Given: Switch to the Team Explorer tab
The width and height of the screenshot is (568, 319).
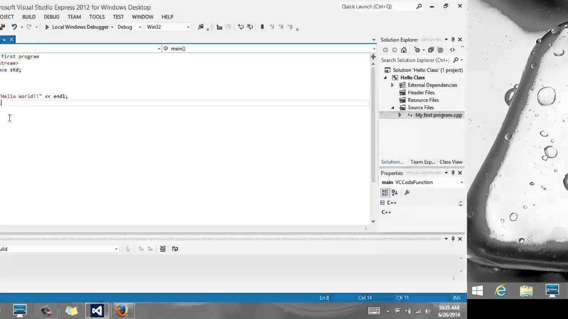Looking at the screenshot, I should point(423,162).
